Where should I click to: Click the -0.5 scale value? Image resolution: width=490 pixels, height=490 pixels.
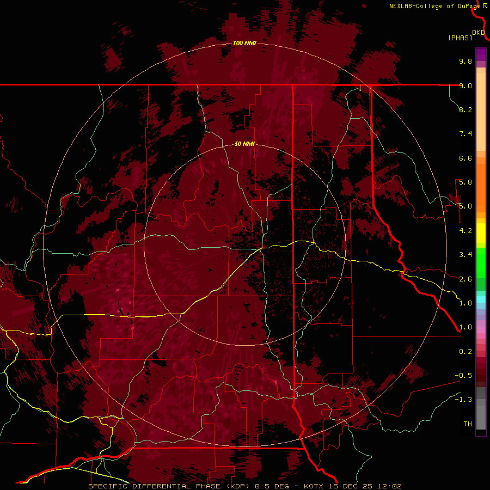tap(463, 376)
